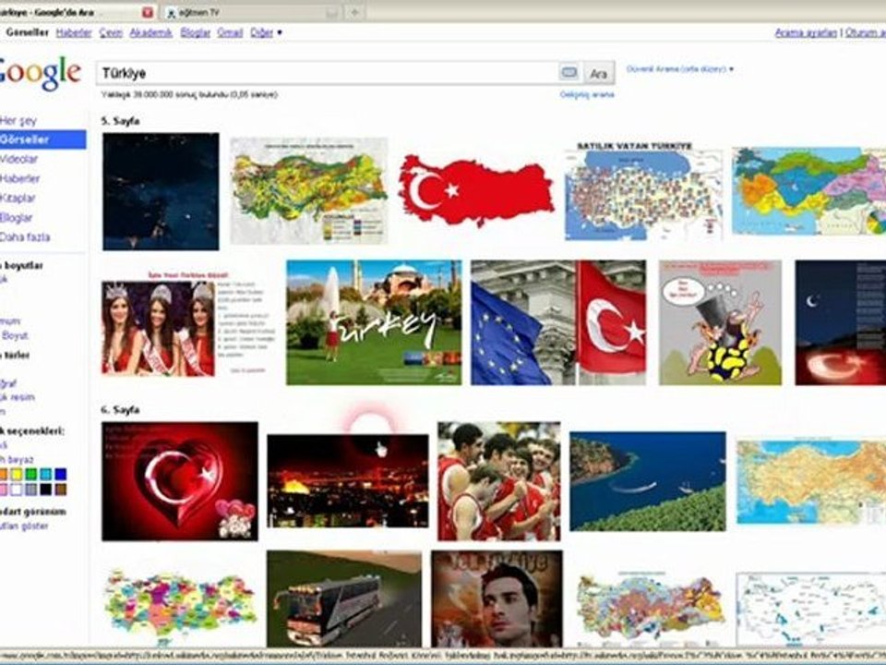Open the on-screen keyboard icon beside search
The height and width of the screenshot is (665, 886).
point(569,72)
